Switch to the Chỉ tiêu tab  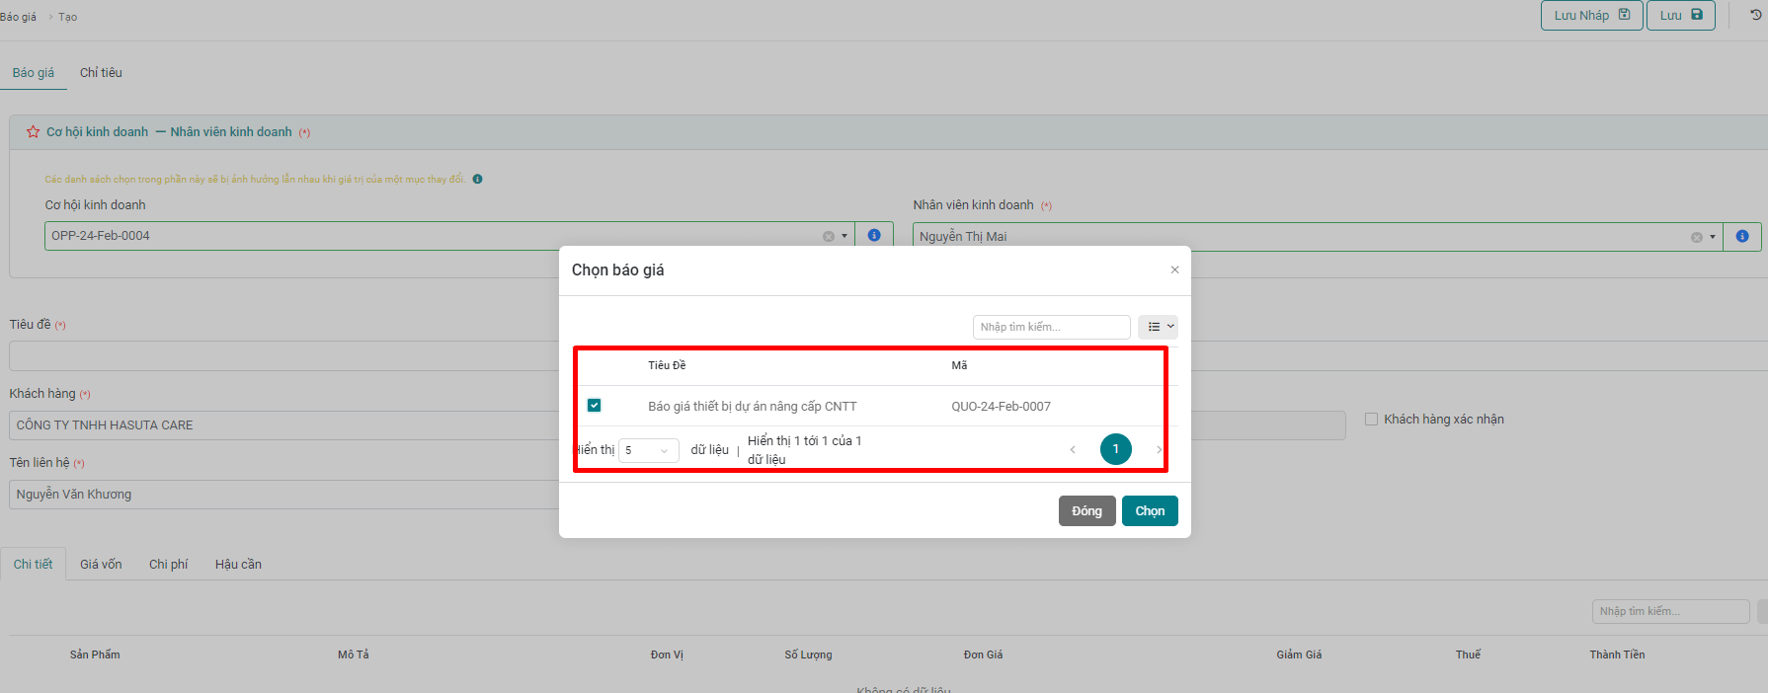[101, 73]
